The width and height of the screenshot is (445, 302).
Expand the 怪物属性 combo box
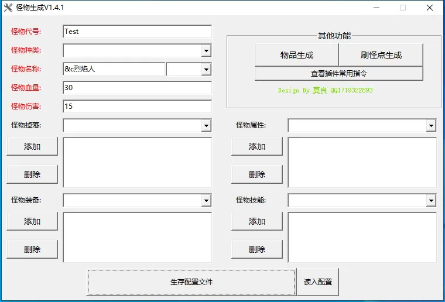coord(431,126)
